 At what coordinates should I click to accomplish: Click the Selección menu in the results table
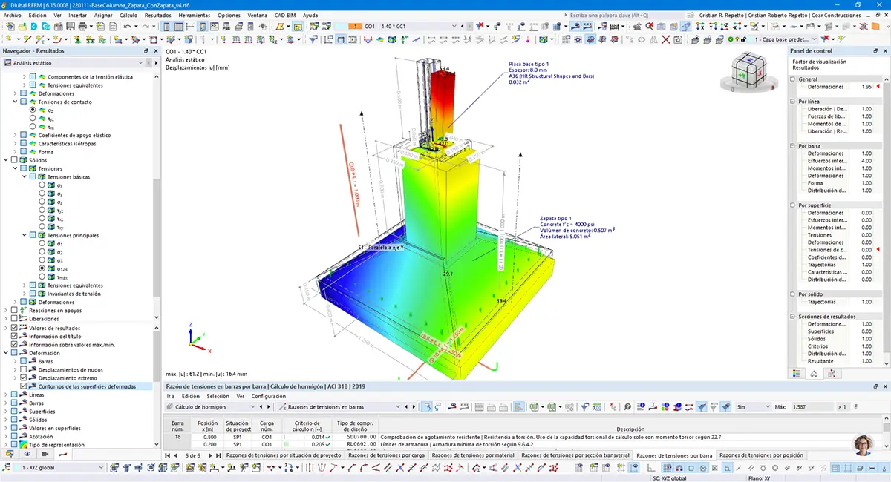218,396
